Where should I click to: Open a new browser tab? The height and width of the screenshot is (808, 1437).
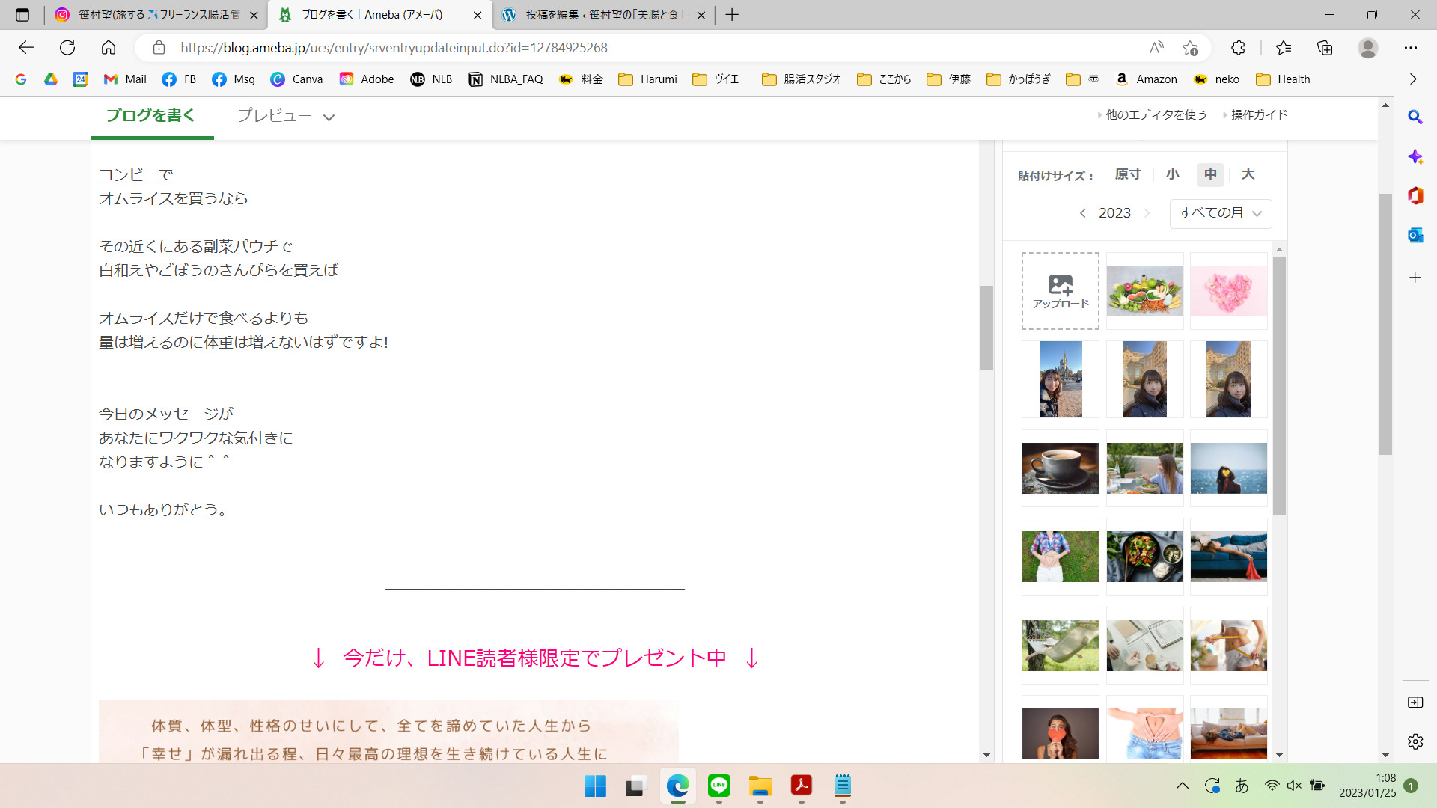(x=732, y=15)
